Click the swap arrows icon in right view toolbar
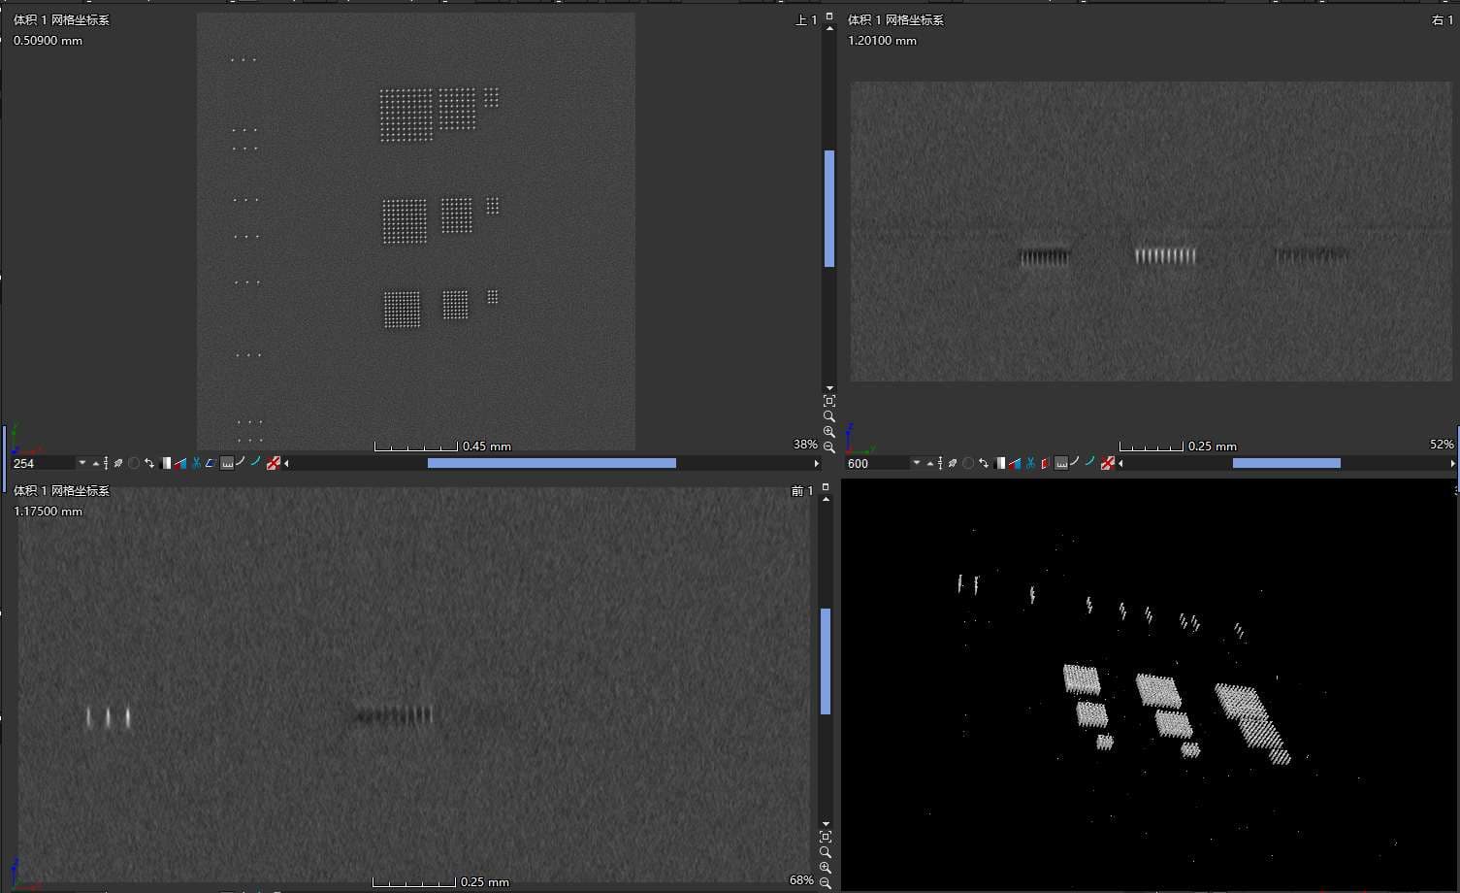This screenshot has width=1460, height=893. [x=984, y=463]
